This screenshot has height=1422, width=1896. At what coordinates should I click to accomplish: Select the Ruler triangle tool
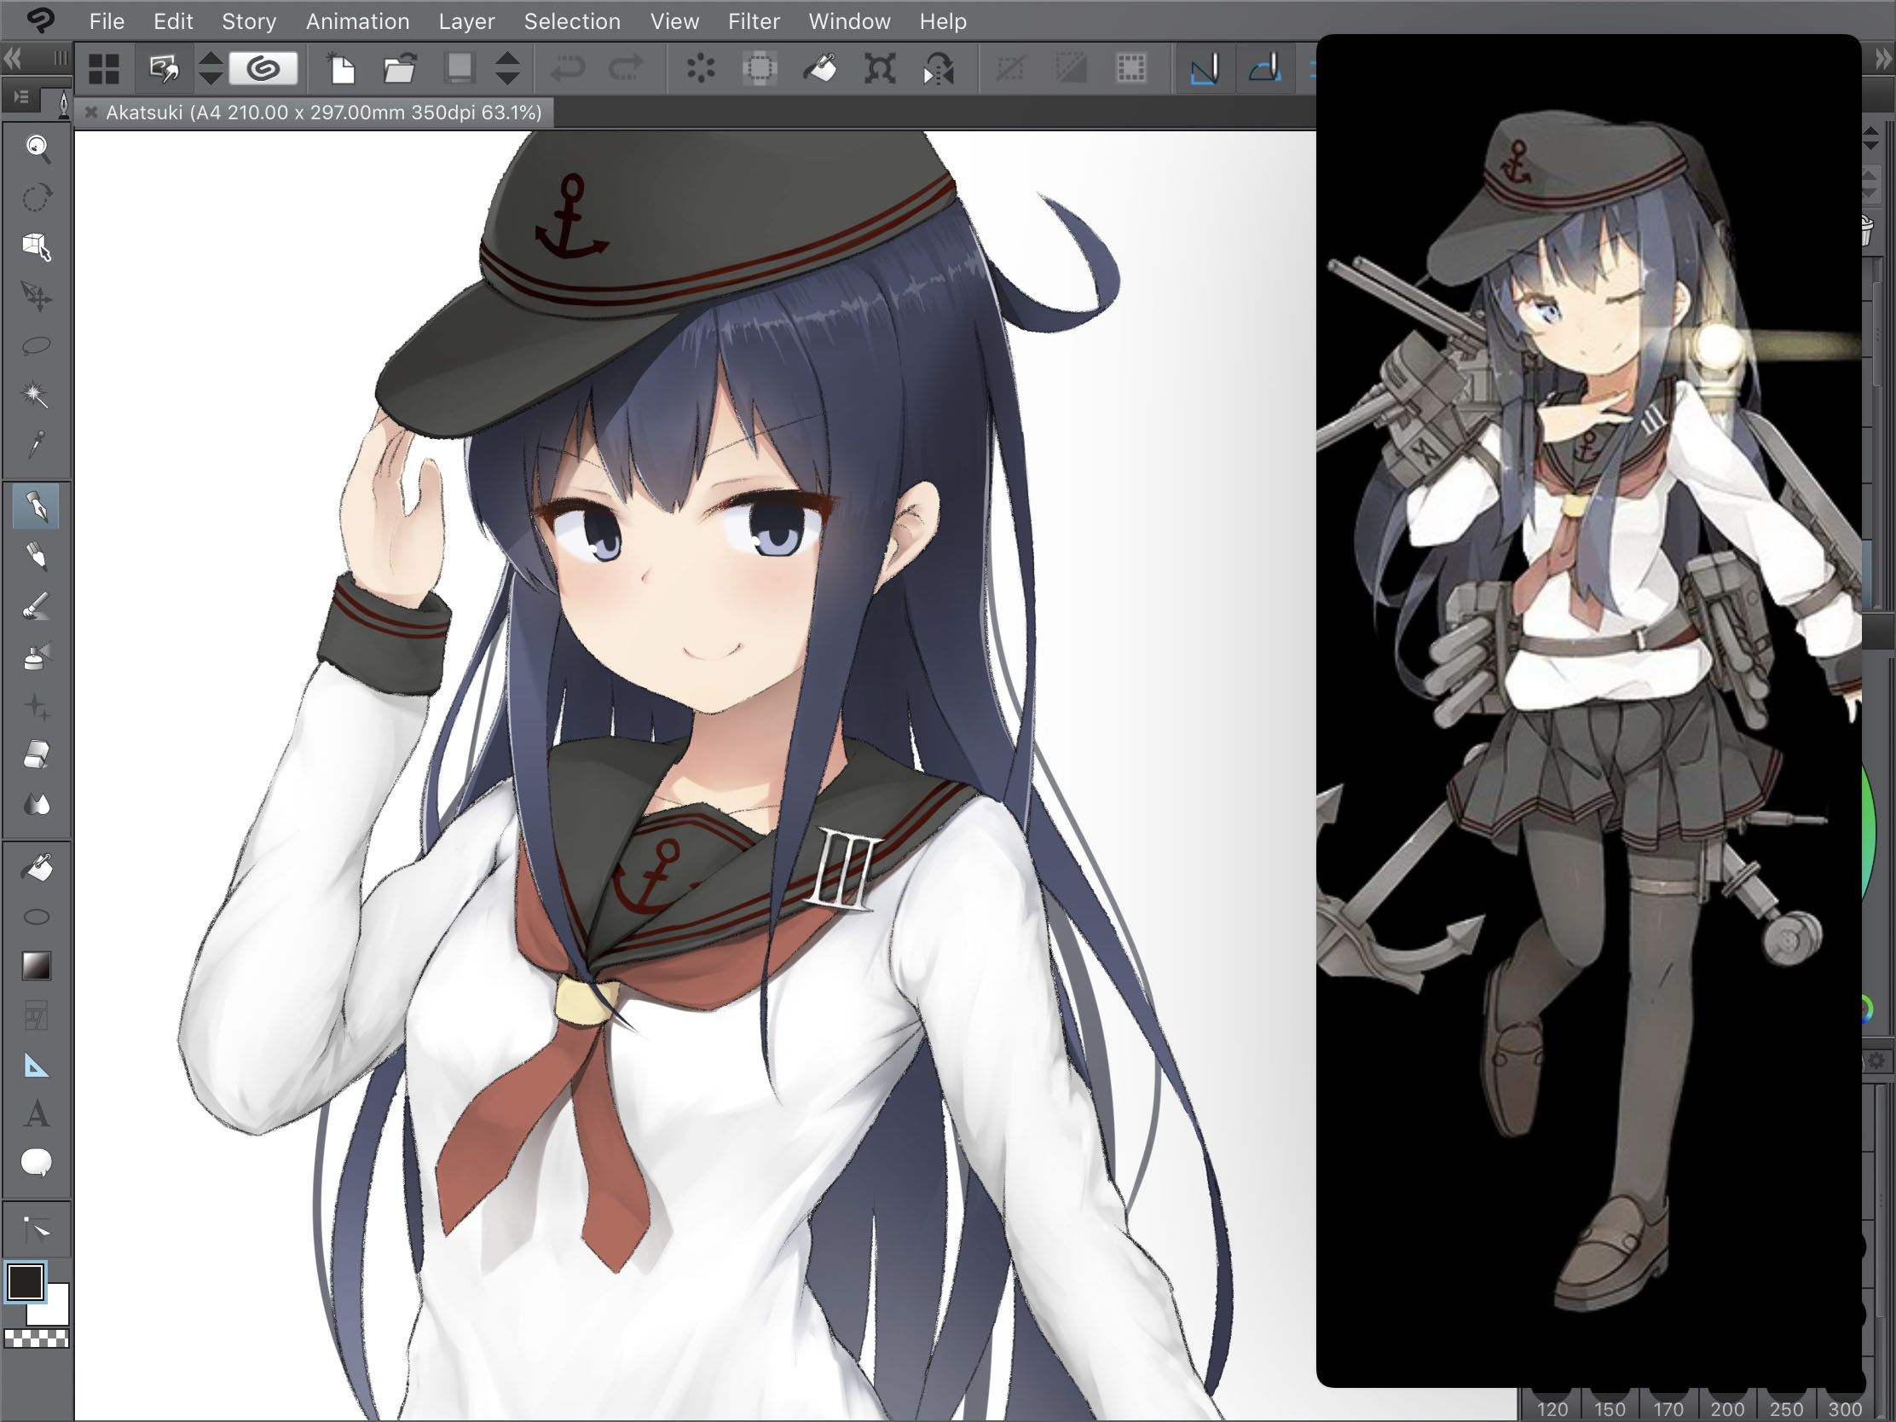coord(36,1066)
